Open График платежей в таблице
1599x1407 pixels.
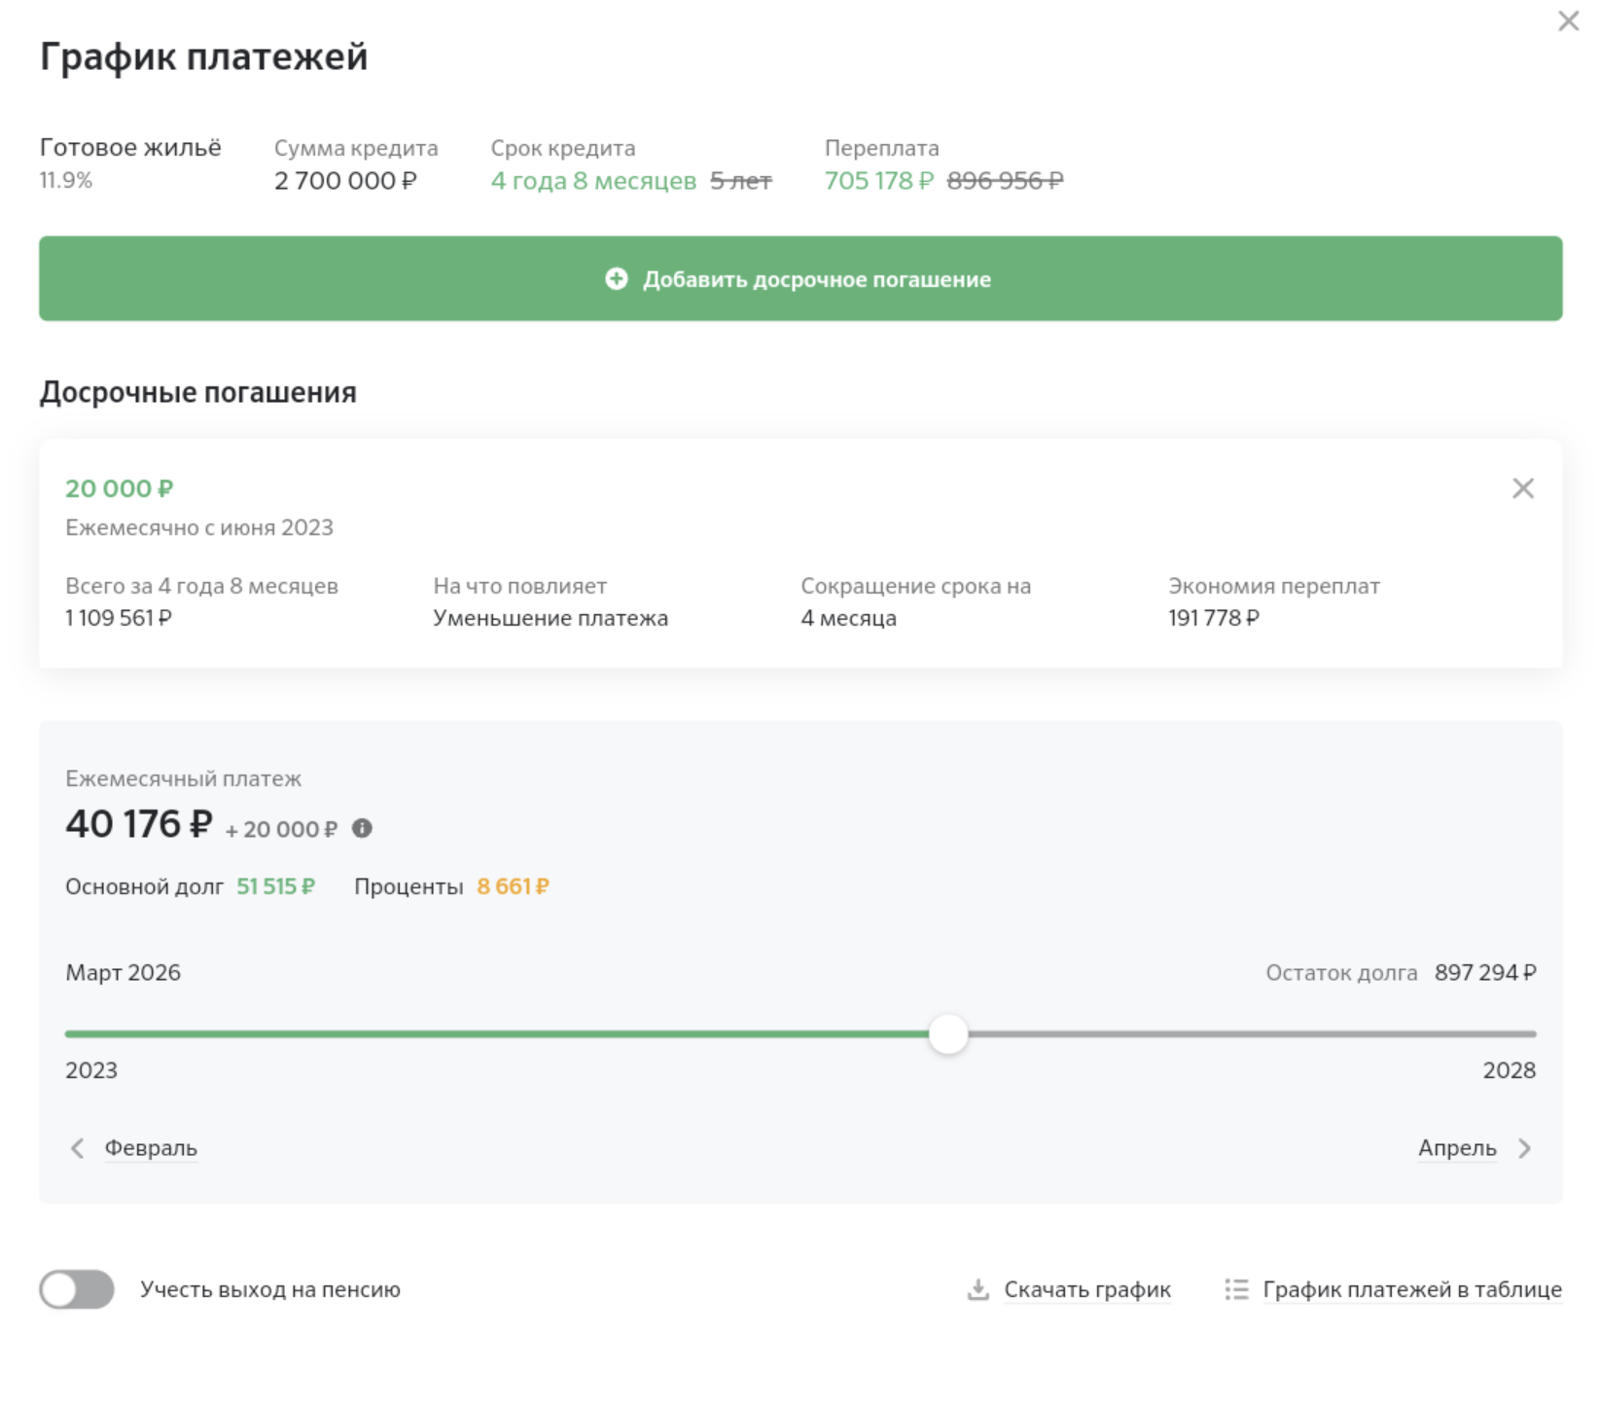point(1411,1289)
